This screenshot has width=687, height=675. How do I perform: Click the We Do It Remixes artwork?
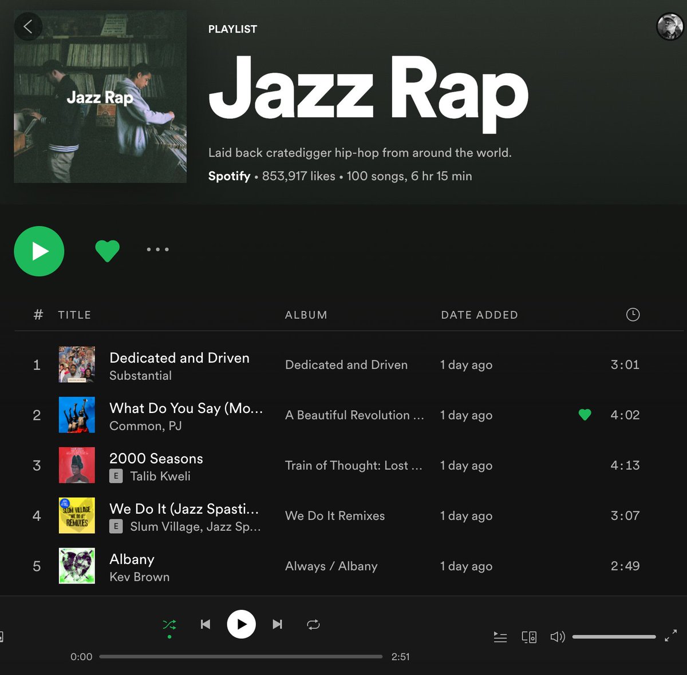click(x=77, y=515)
